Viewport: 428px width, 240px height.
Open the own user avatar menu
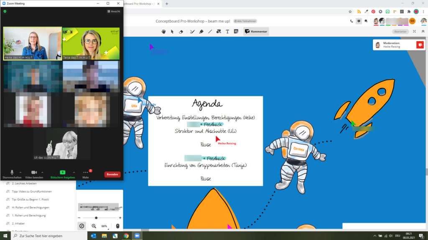pyautogui.click(x=423, y=21)
